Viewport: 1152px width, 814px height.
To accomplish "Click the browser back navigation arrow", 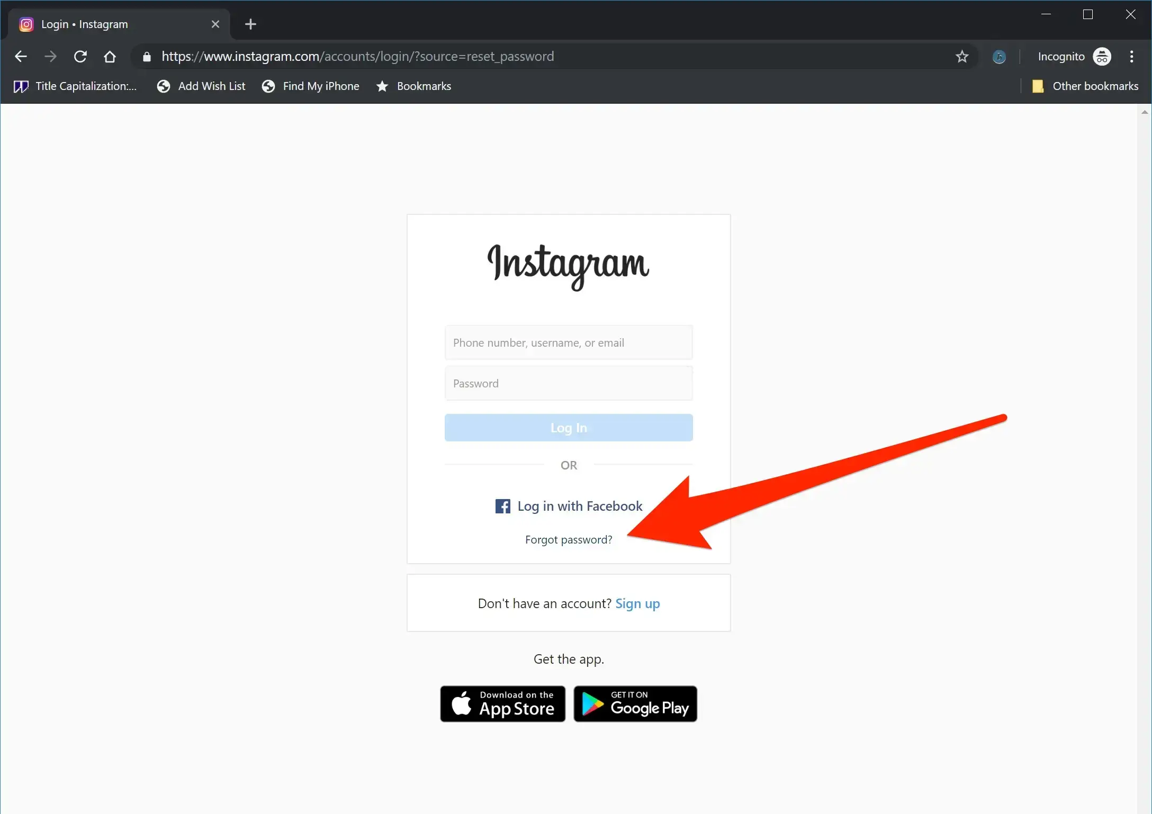I will [x=21, y=57].
